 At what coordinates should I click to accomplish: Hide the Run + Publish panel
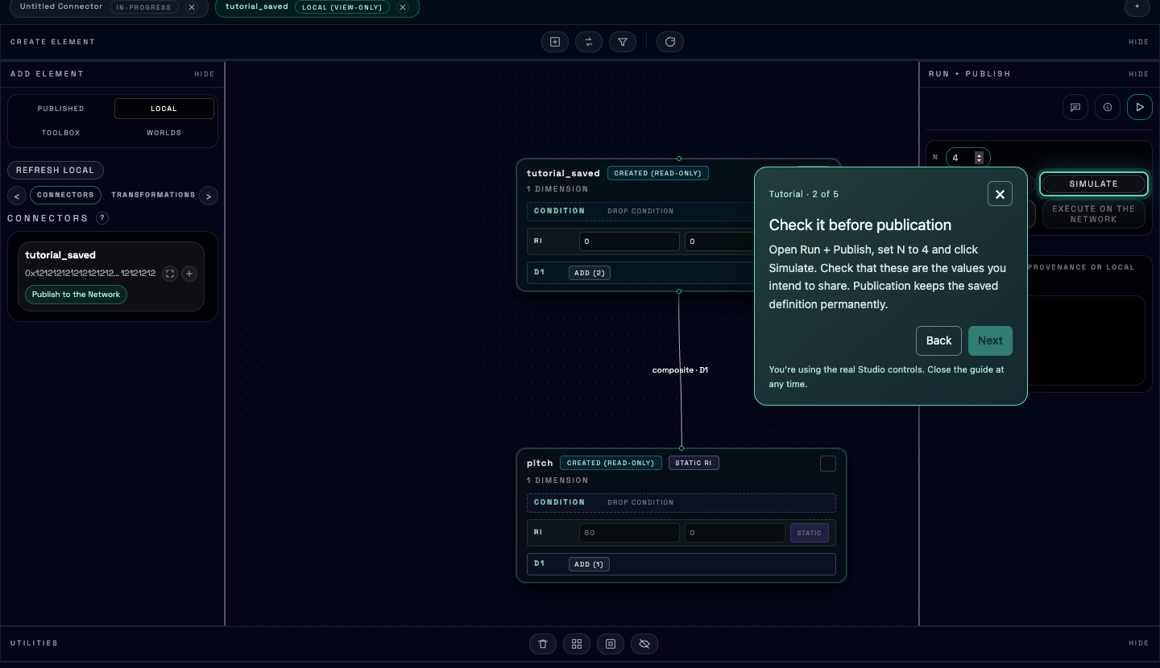tap(1138, 74)
